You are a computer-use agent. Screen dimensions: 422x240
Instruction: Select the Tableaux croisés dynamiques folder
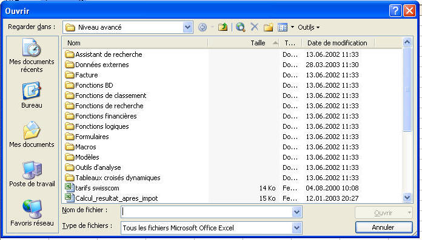point(113,178)
